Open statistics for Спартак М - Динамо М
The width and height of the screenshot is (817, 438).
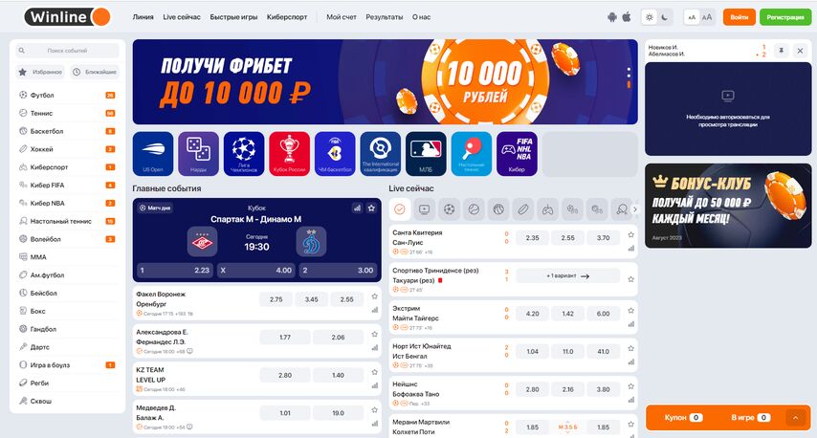tap(357, 208)
